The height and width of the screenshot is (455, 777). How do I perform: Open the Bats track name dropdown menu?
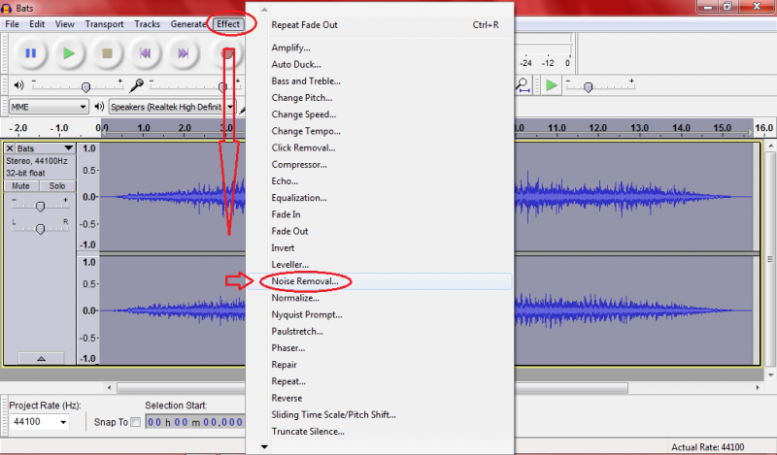68,148
